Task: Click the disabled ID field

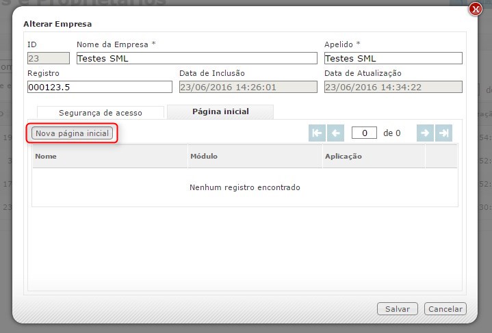Action: (x=48, y=59)
